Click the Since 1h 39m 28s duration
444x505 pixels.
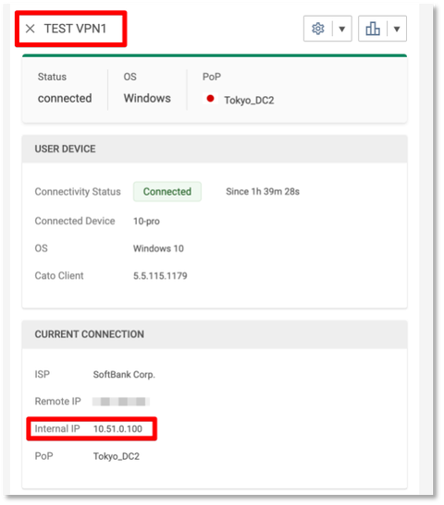[263, 191]
